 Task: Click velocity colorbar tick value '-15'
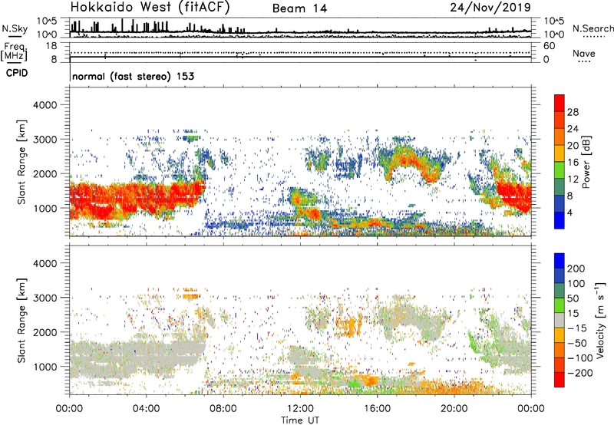(577, 328)
